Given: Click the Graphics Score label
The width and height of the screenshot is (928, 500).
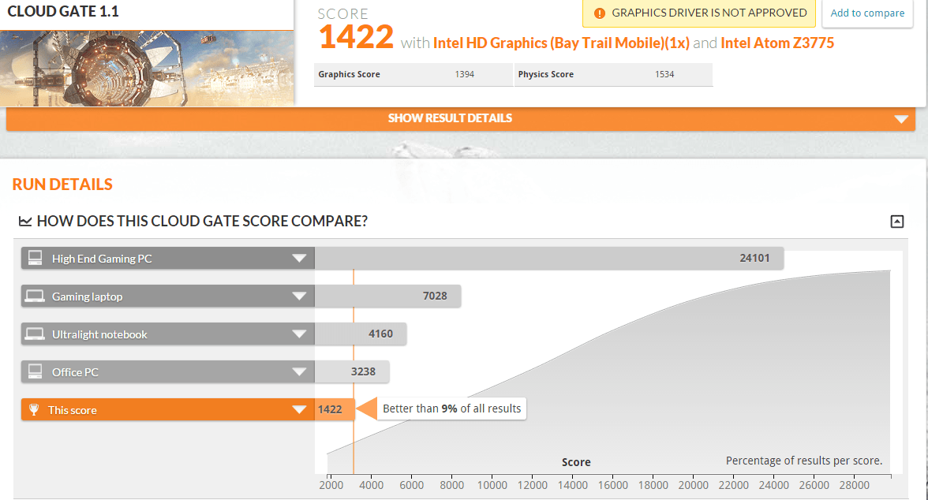Looking at the screenshot, I should click(x=349, y=75).
